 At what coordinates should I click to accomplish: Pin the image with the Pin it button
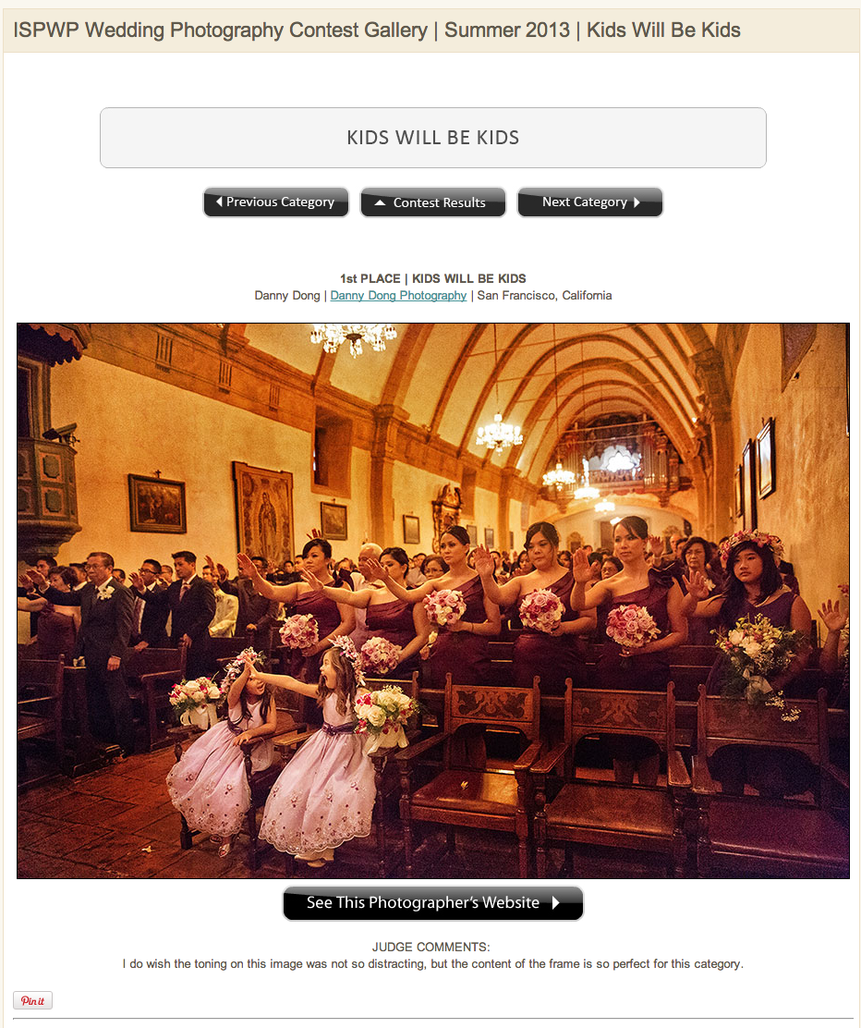point(32,1000)
